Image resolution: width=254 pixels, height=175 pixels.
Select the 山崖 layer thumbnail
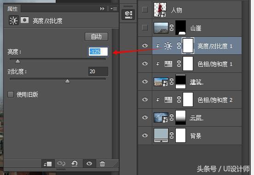click(161, 28)
